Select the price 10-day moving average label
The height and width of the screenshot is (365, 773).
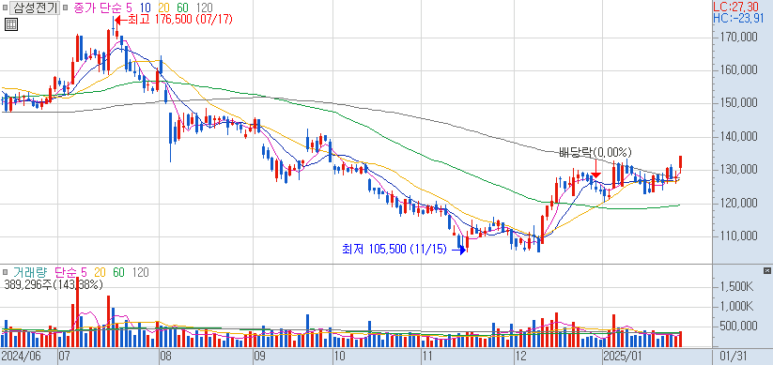tap(145, 8)
